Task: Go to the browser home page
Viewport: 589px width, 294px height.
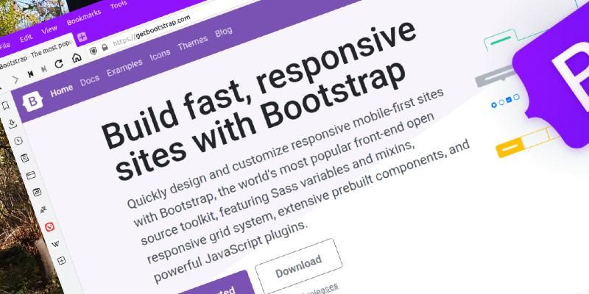Action: tap(77, 58)
